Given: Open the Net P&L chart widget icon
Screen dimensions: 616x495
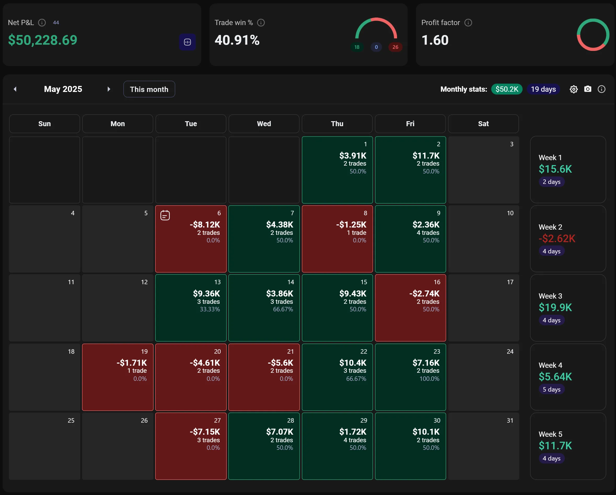Looking at the screenshot, I should [187, 42].
